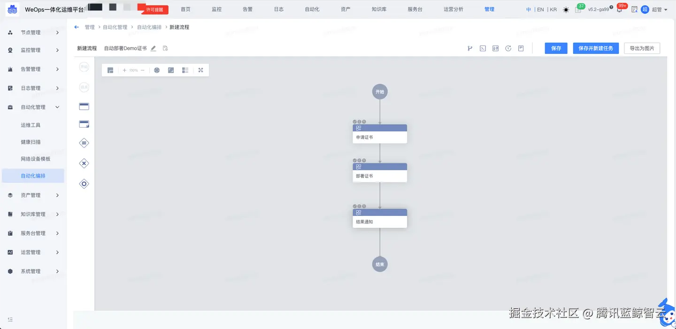Click the 导出为图片 button
Screen dimensions: 676x329
[642, 48]
